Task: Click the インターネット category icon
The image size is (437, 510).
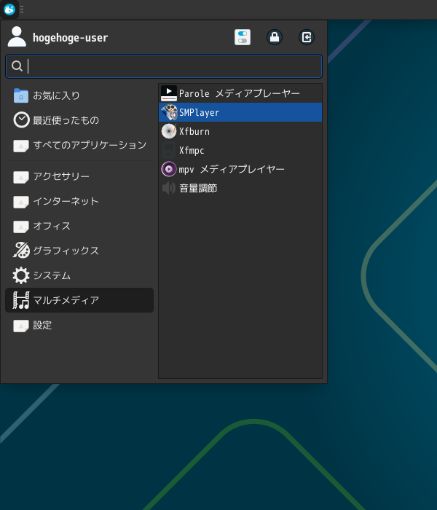Action: pos(21,201)
